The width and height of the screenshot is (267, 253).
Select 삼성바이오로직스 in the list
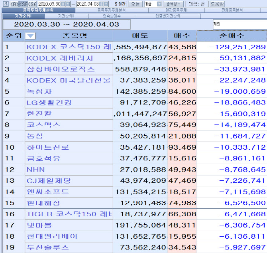pos(69,69)
